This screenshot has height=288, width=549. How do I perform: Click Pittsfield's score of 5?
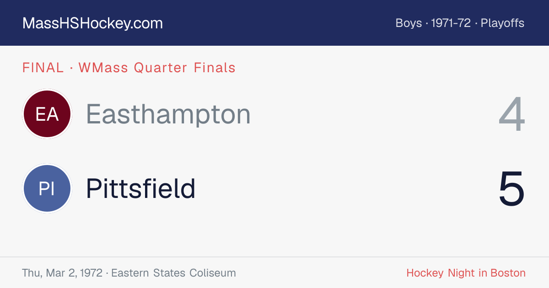[x=512, y=188]
